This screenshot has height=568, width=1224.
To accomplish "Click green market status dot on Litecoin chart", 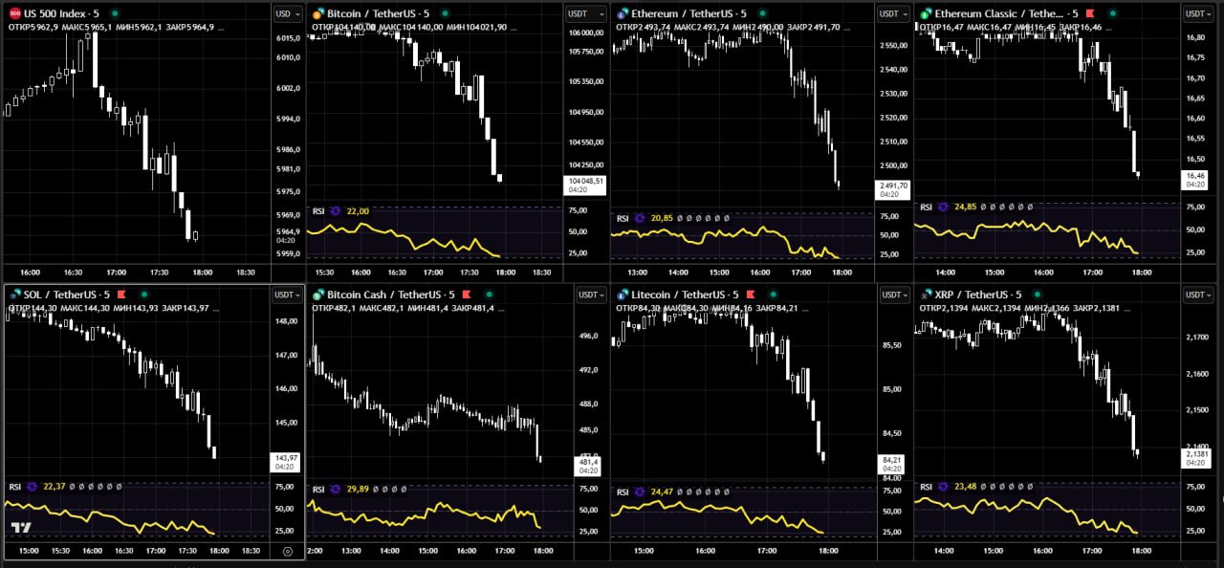I will pyautogui.click(x=772, y=295).
